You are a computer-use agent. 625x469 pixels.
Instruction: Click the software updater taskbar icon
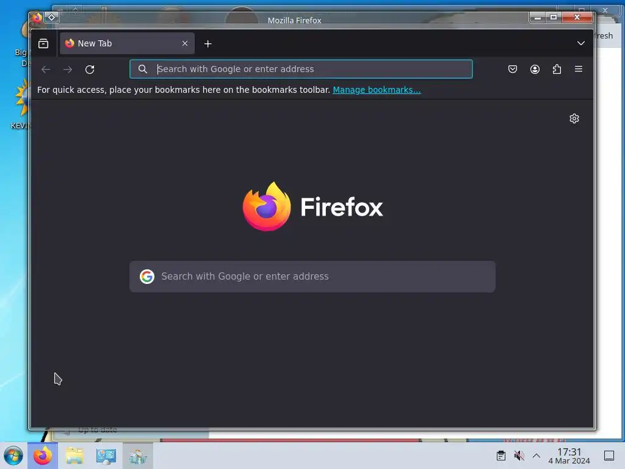[x=138, y=456]
